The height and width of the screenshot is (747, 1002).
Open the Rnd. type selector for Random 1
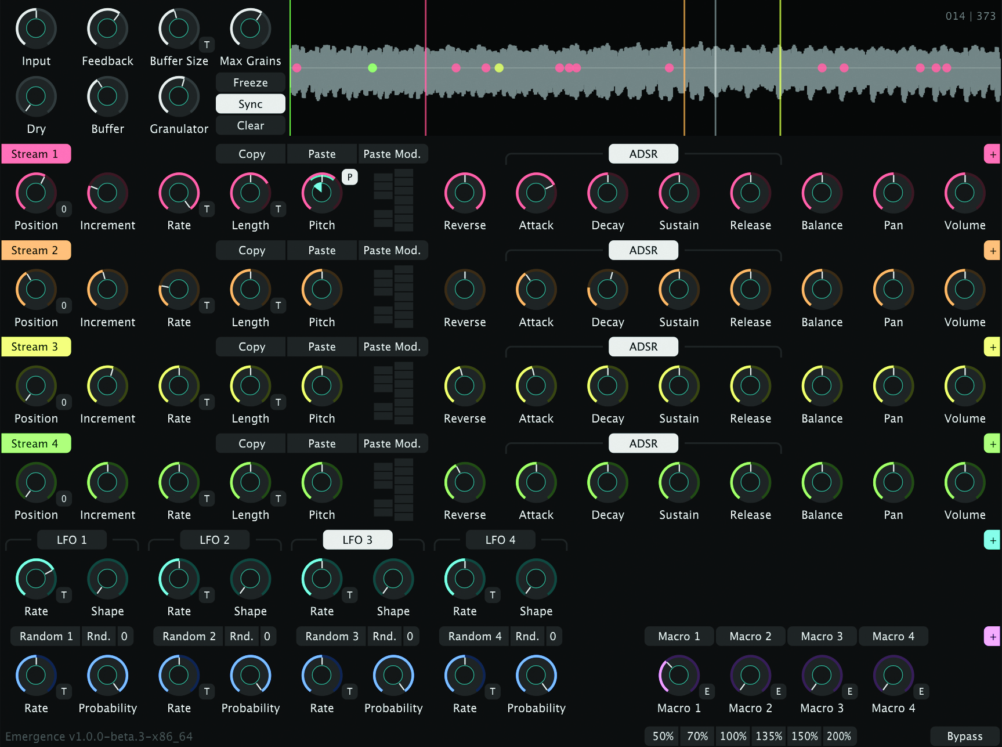click(x=99, y=636)
